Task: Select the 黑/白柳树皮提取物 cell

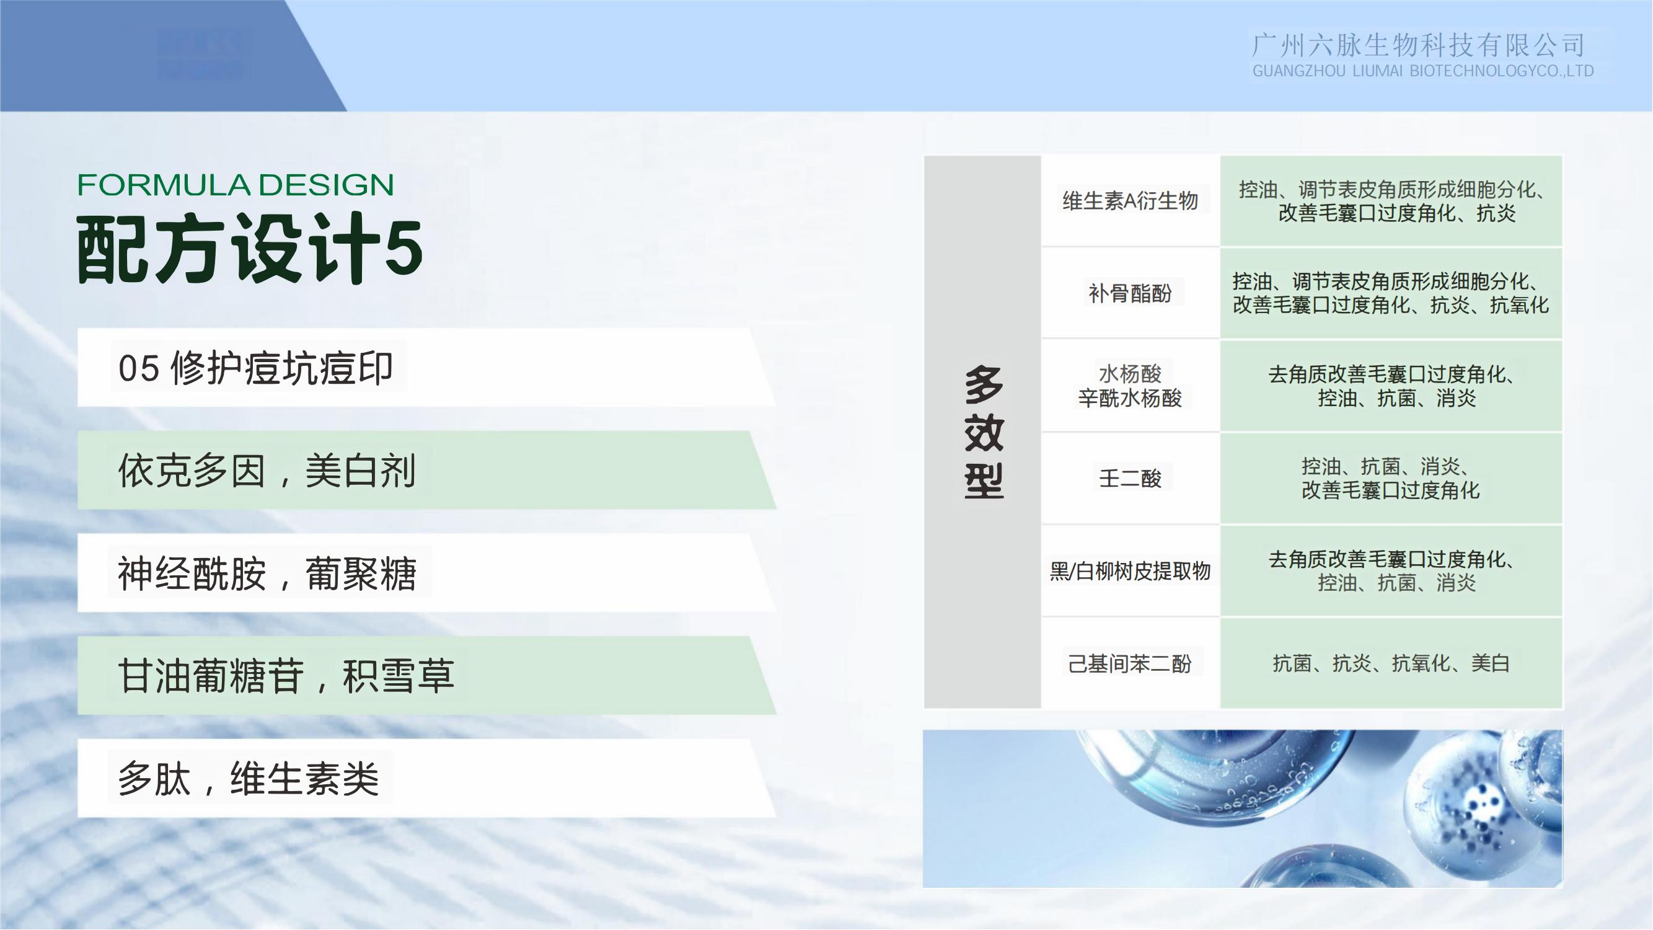Action: click(1131, 570)
